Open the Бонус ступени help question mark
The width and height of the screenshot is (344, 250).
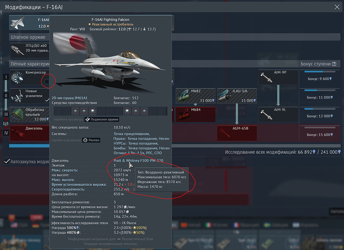point(334,64)
